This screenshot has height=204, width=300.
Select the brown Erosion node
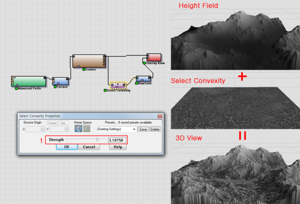tap(89, 61)
